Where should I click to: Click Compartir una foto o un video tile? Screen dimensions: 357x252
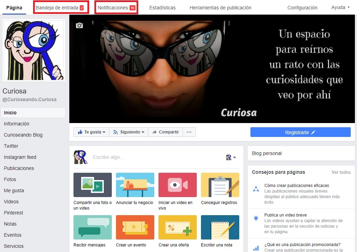pos(92,192)
